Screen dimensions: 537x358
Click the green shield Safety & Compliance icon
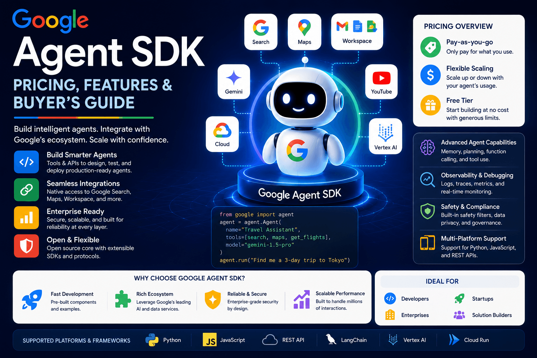coord(427,211)
